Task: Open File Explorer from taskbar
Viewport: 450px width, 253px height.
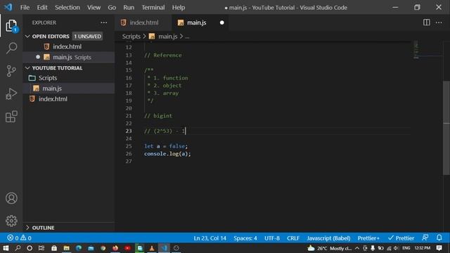Action: coord(66,248)
